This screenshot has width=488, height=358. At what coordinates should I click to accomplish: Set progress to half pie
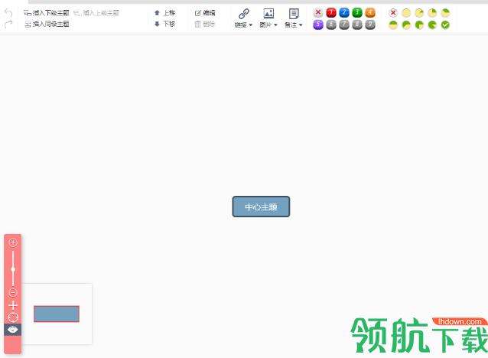[393, 25]
